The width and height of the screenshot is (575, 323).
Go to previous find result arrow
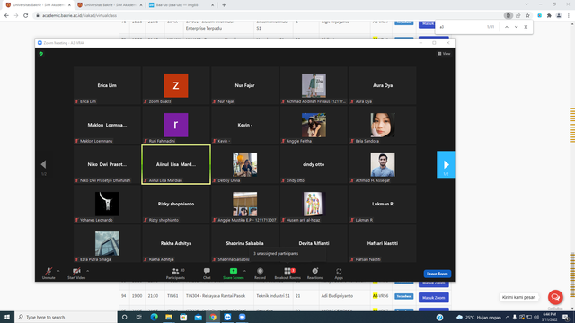507,27
